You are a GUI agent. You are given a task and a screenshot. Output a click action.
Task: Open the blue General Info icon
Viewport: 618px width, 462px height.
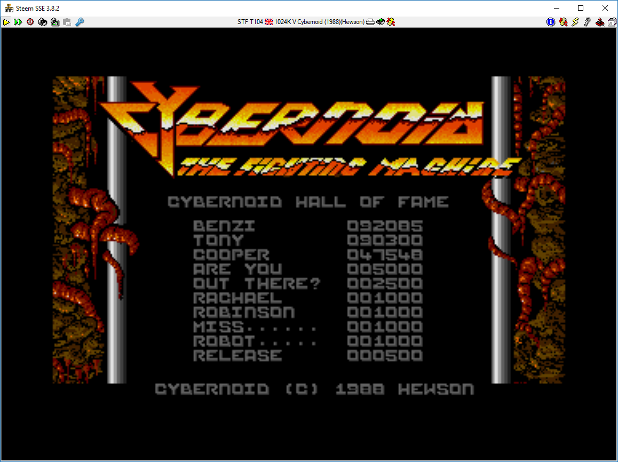(x=551, y=22)
